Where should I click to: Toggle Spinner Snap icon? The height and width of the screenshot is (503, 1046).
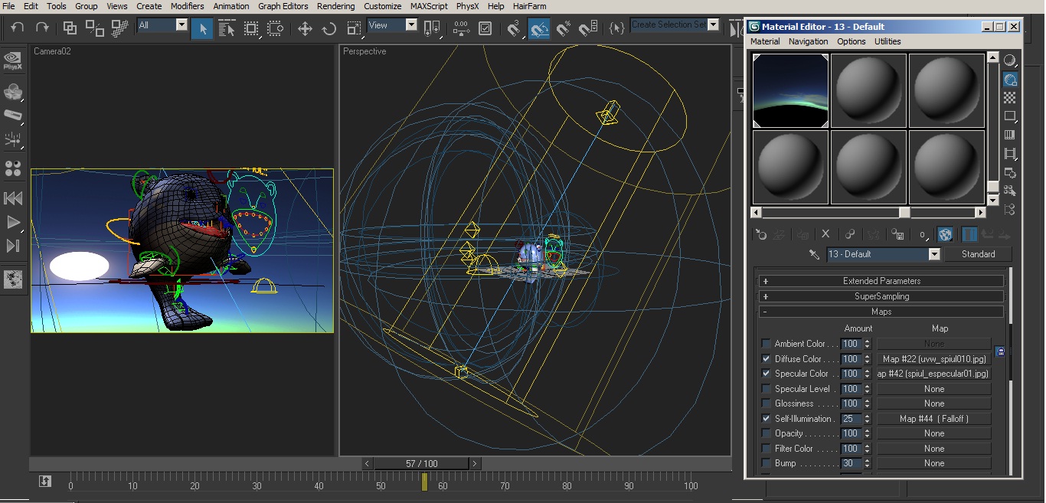click(x=588, y=28)
